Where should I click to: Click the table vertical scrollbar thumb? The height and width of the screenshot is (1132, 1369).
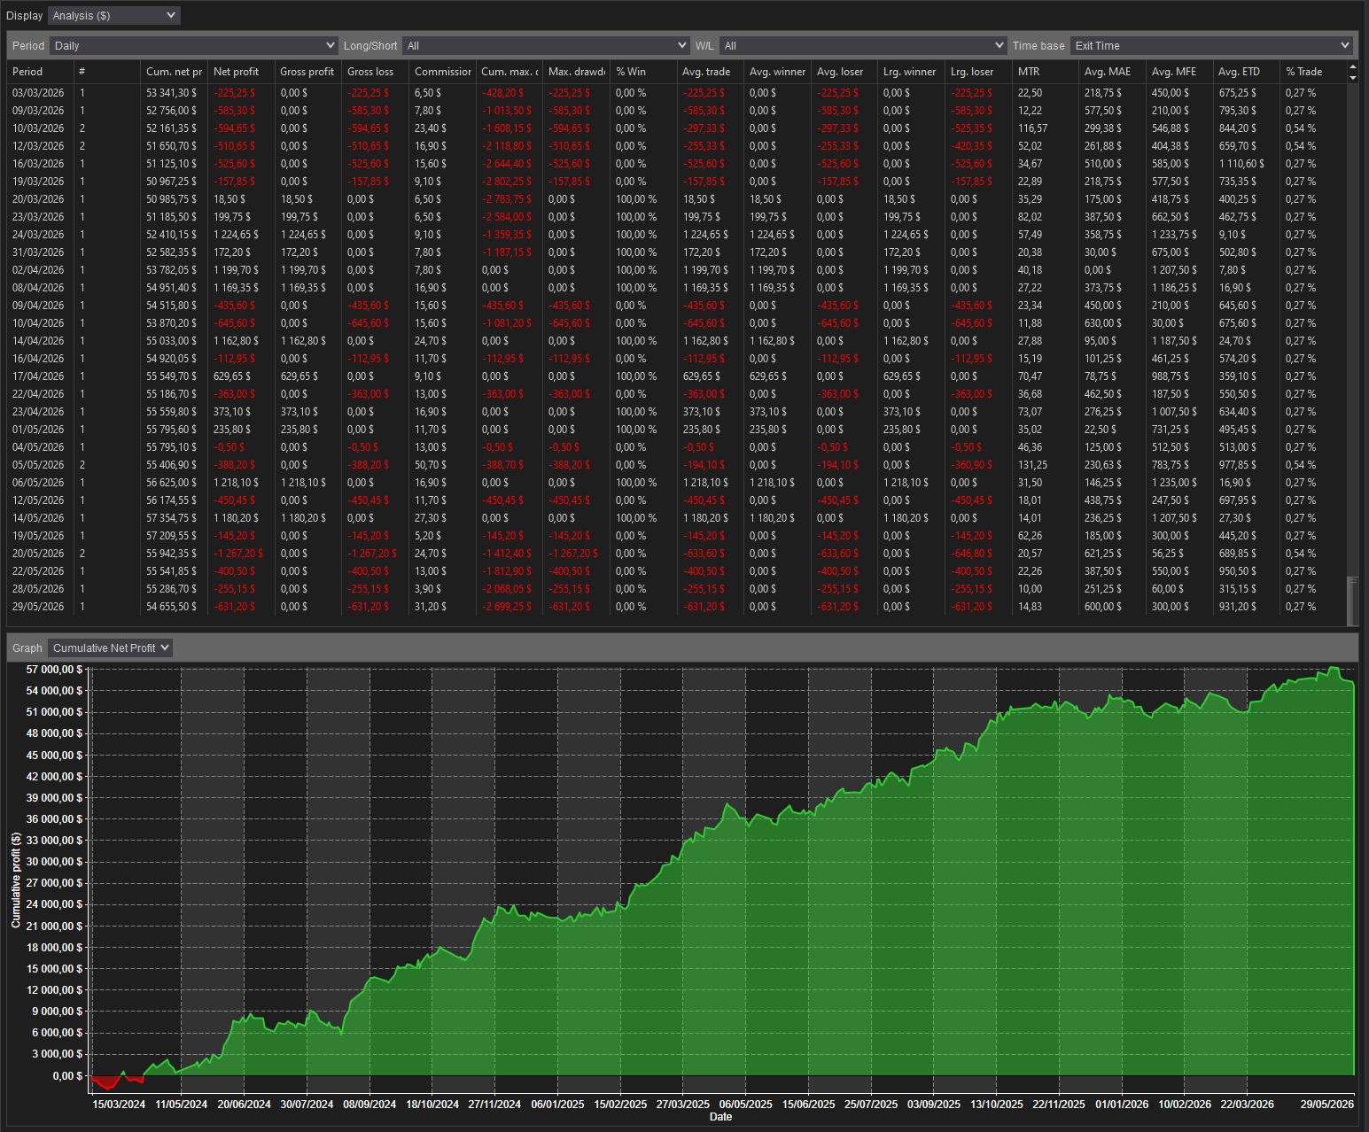1352,601
